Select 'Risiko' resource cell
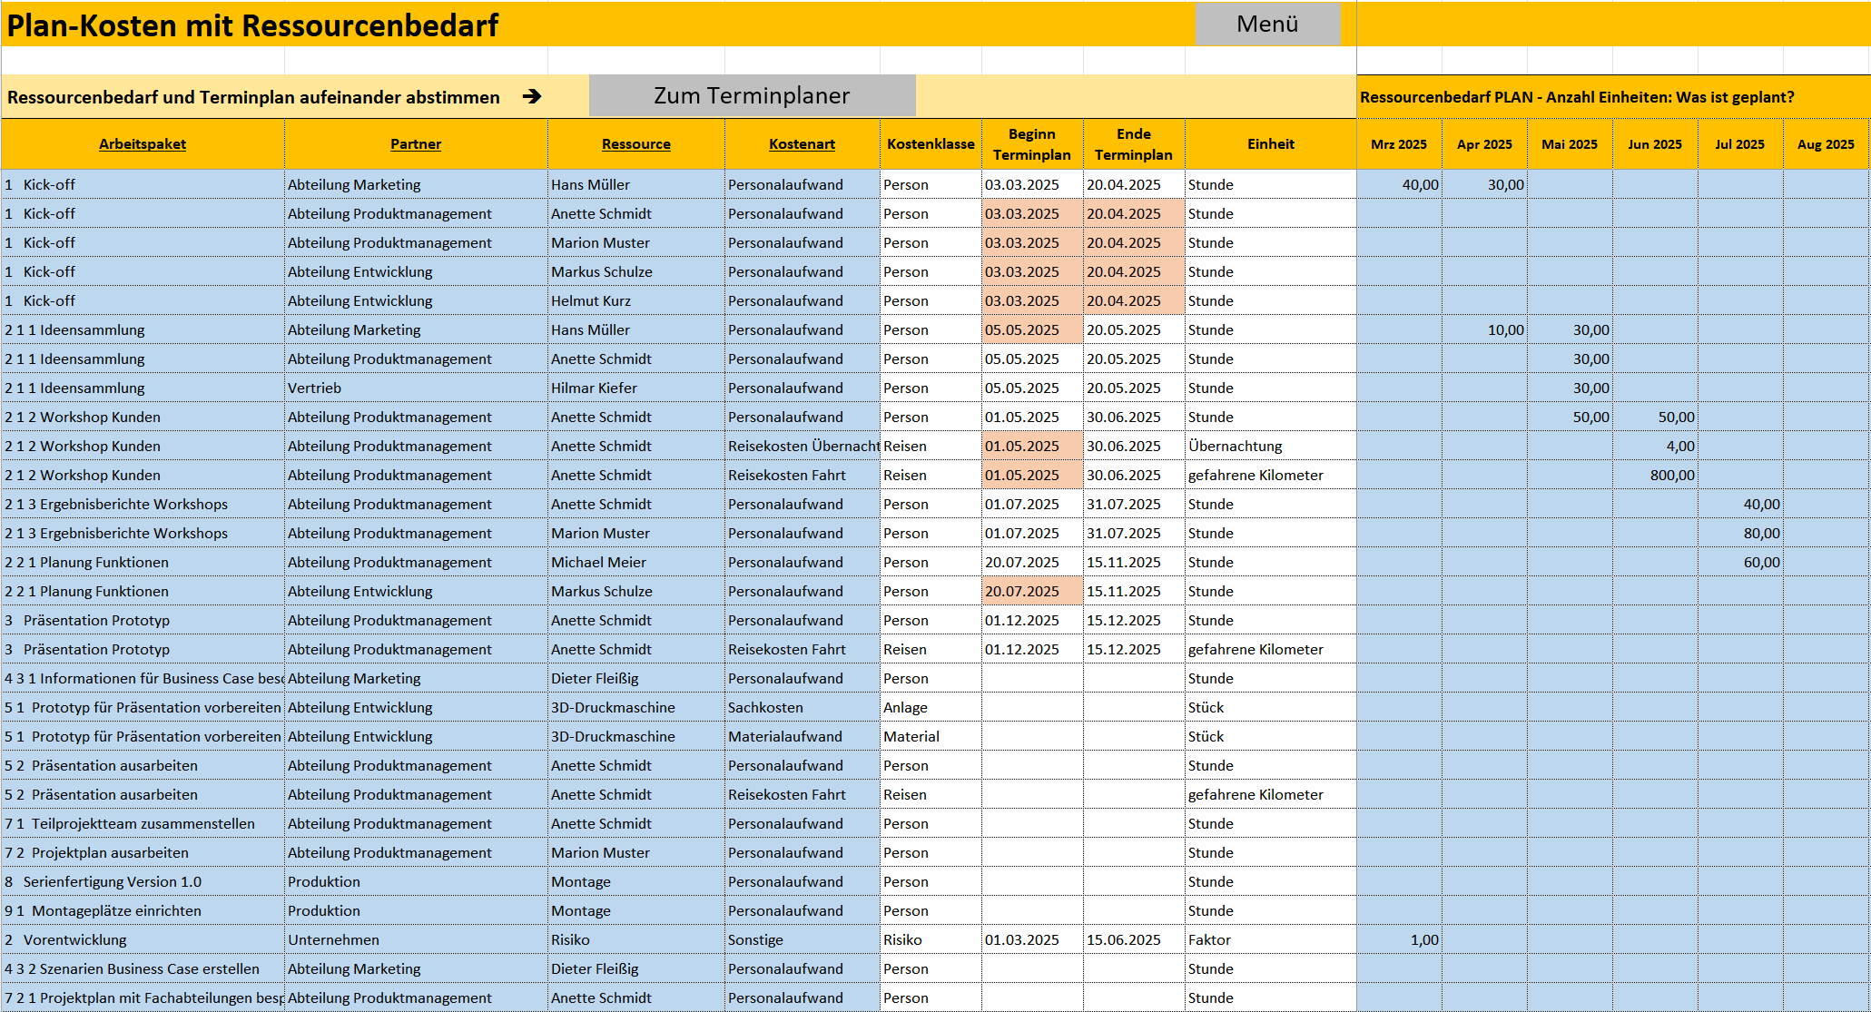 (635, 939)
